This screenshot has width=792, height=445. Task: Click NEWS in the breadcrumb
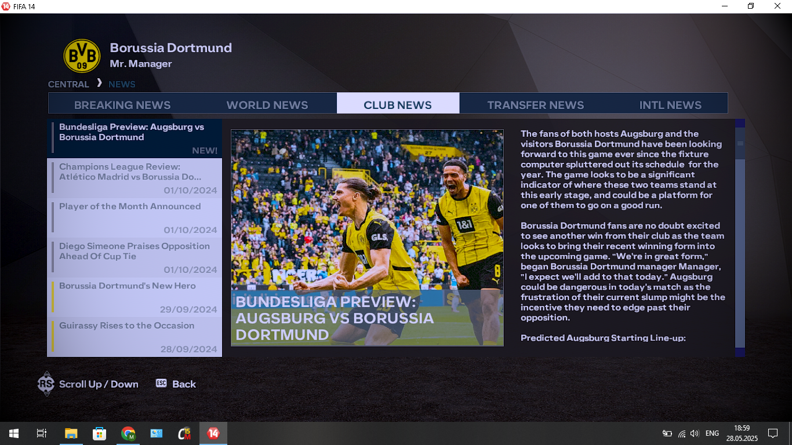click(122, 85)
